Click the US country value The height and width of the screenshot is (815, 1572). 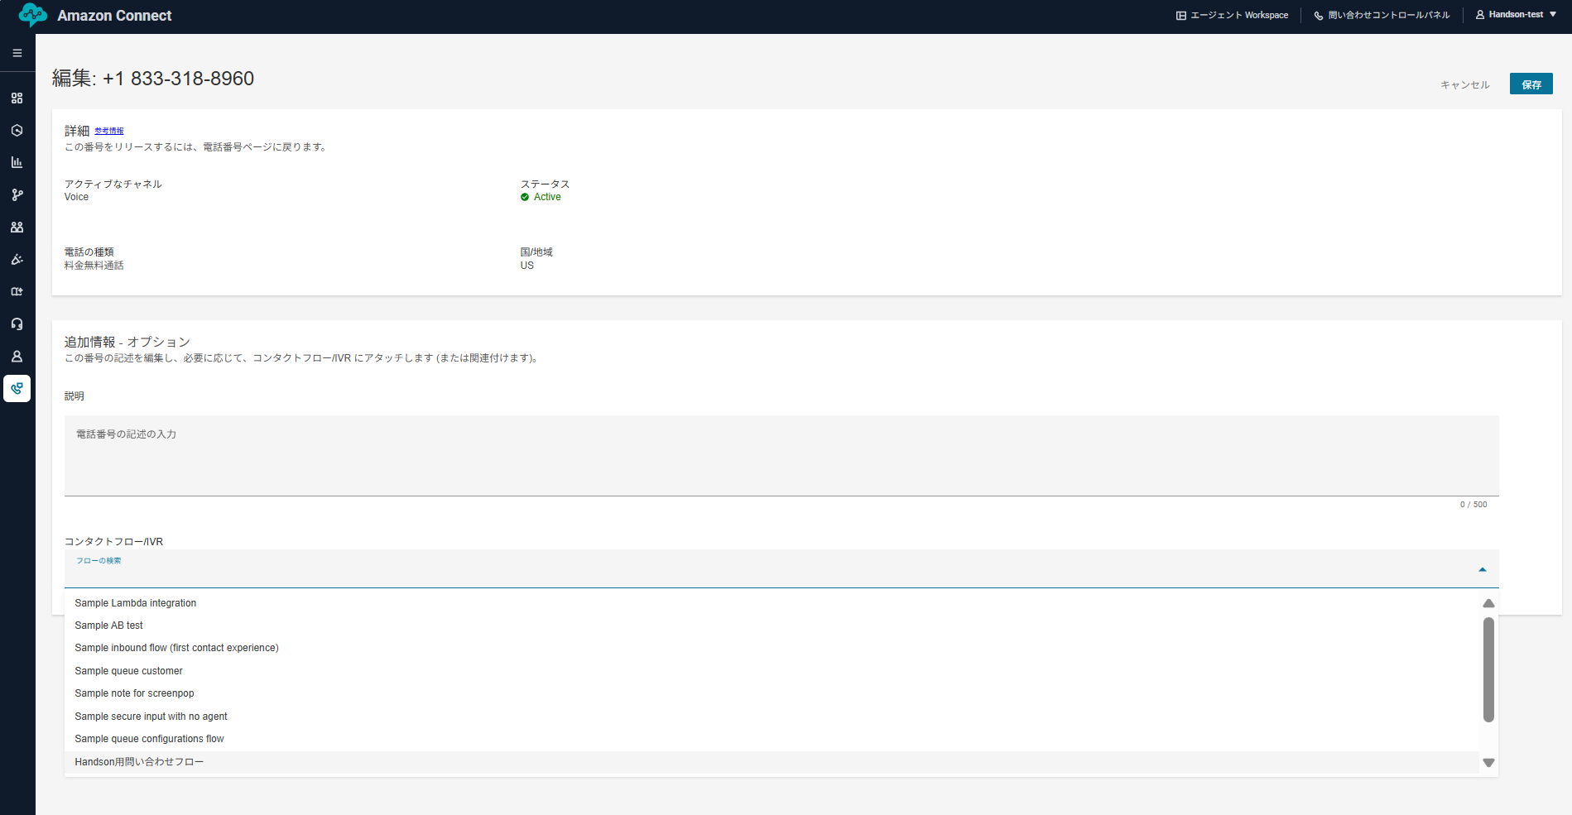(527, 266)
